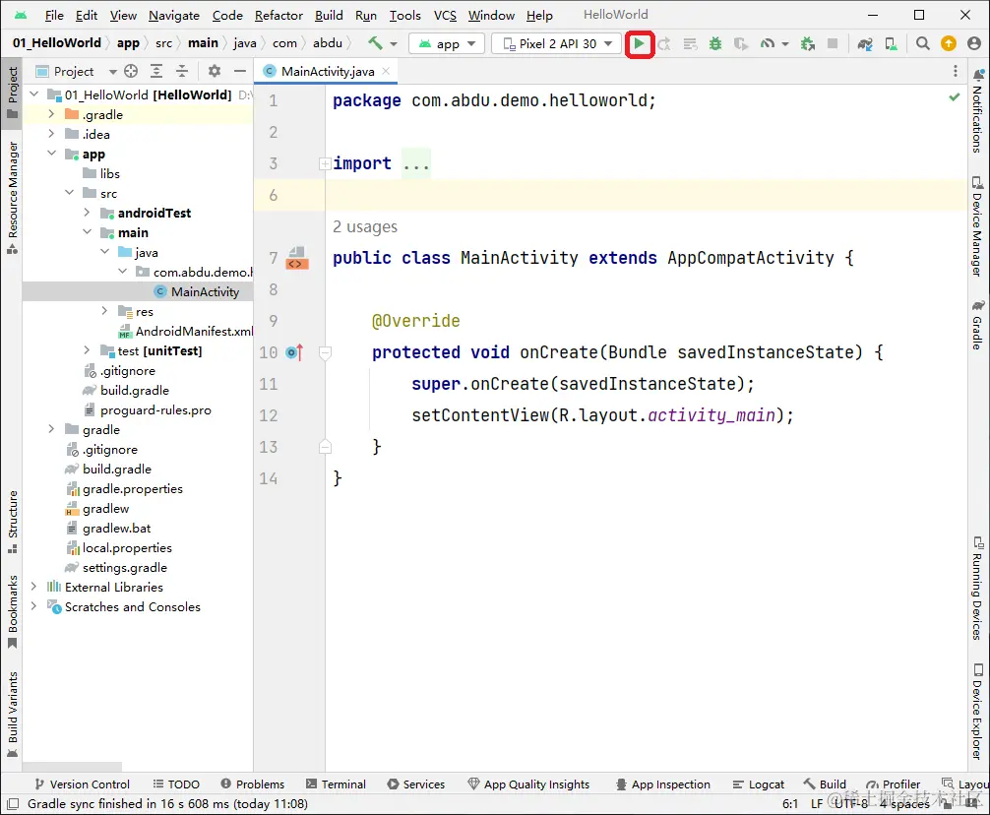Image resolution: width=990 pixels, height=815 pixels.
Task: Toggle the Project tool window sidebar button
Action: [x=12, y=93]
